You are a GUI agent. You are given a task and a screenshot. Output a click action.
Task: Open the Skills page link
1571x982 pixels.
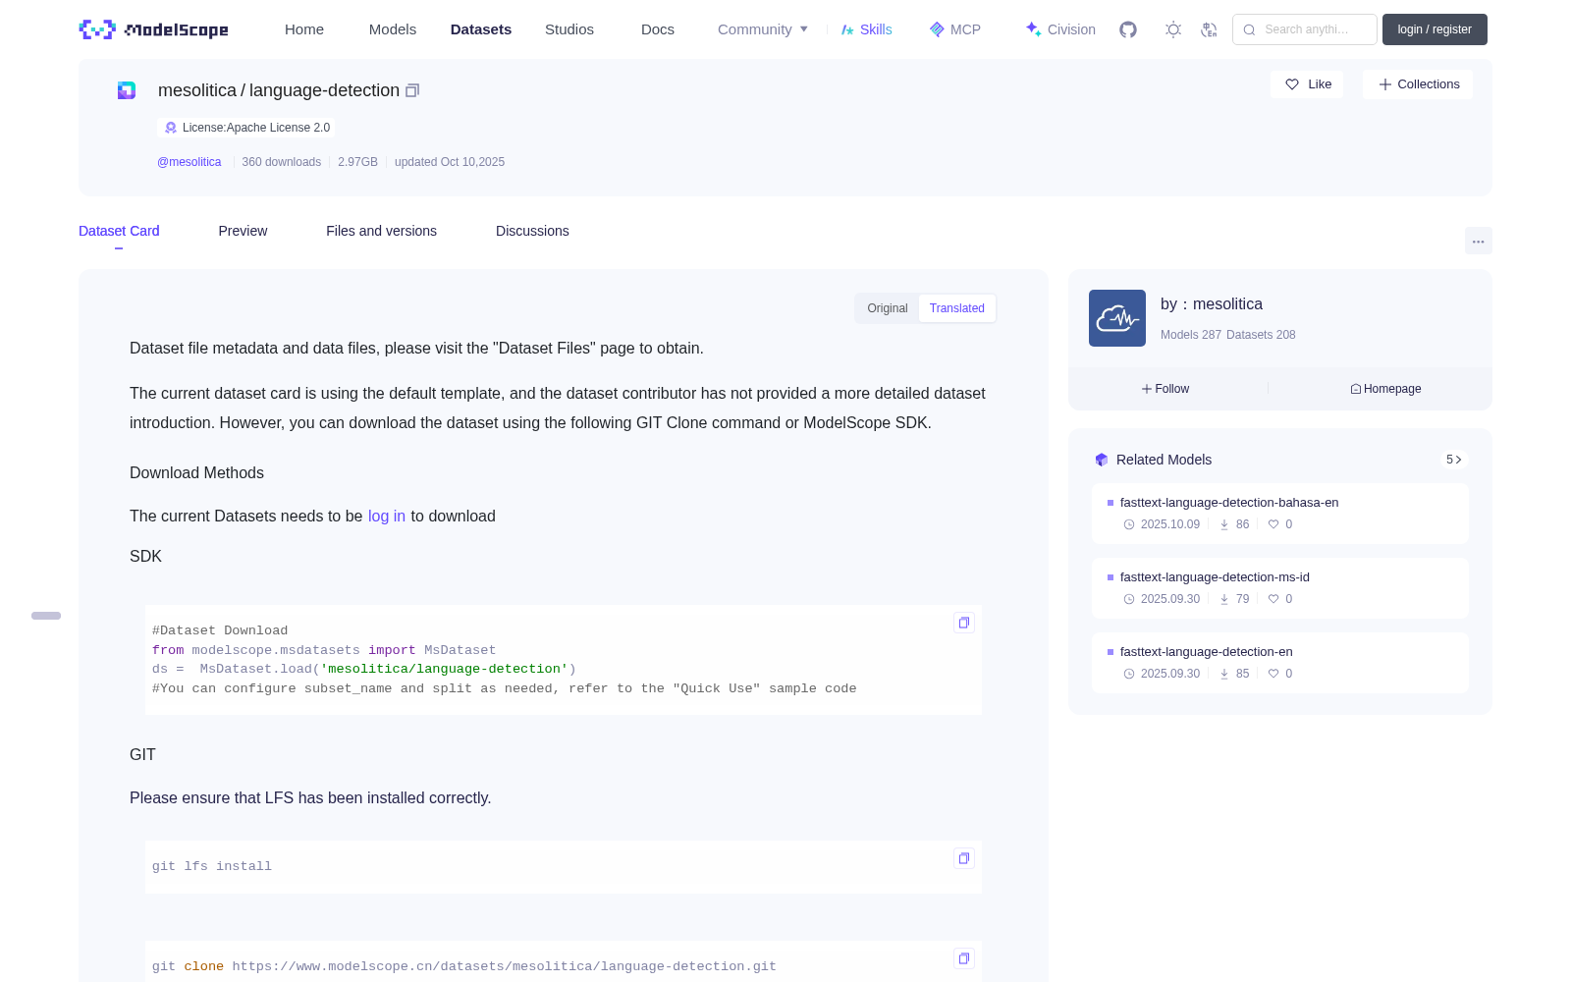pyautogui.click(x=867, y=29)
